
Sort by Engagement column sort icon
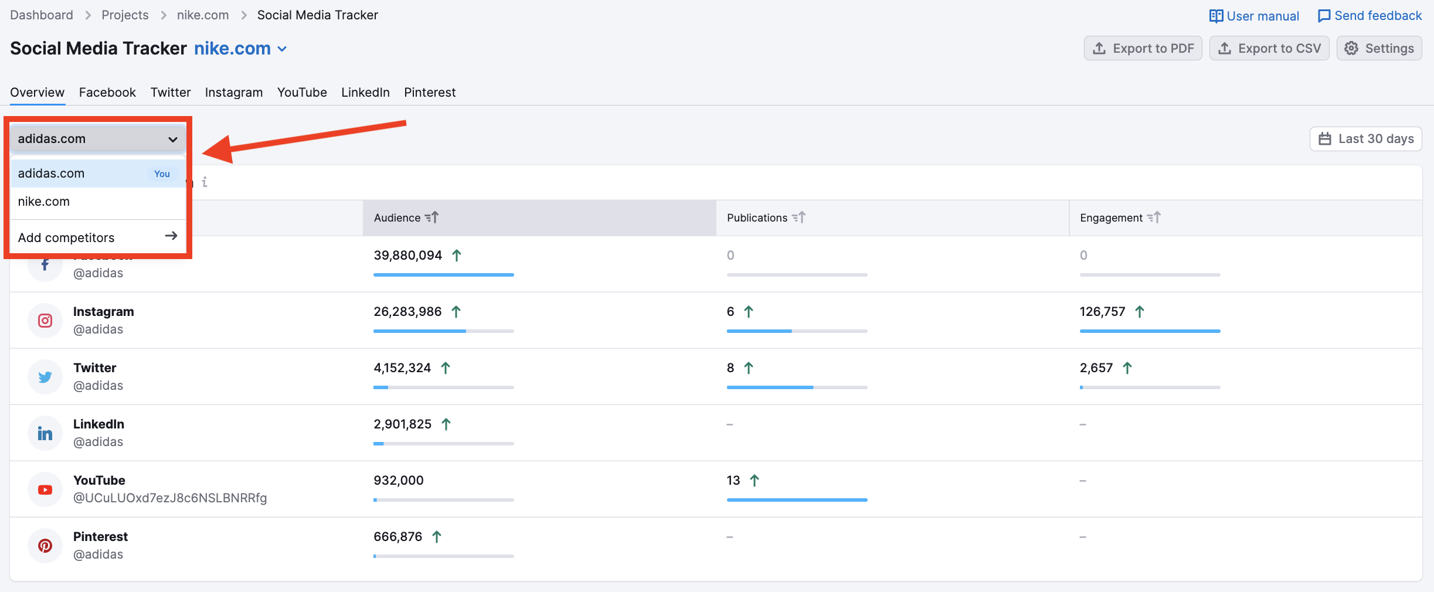[x=1154, y=218]
